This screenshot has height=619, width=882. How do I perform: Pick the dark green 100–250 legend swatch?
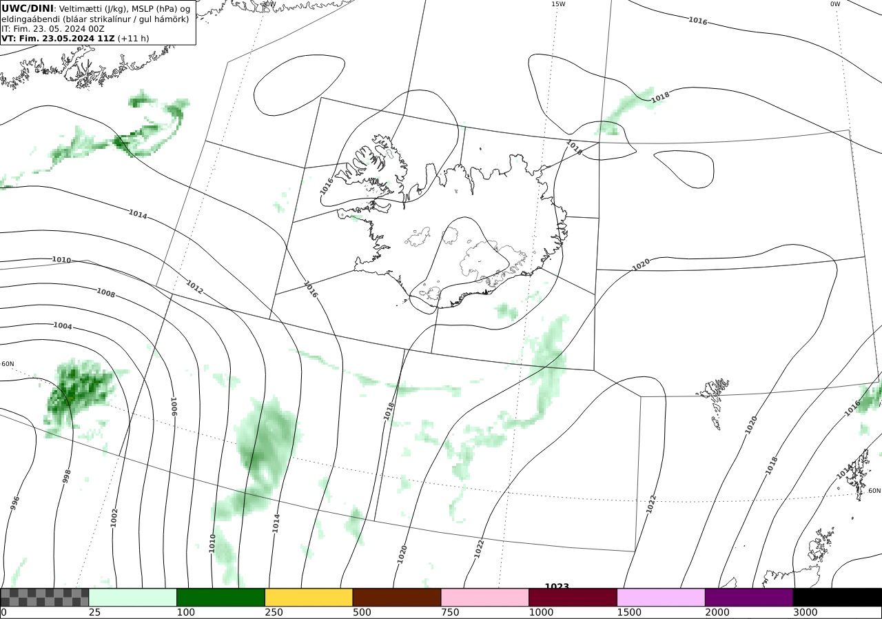click(x=221, y=597)
